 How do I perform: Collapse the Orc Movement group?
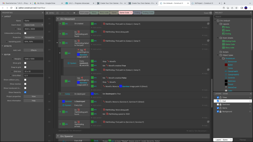58,19
